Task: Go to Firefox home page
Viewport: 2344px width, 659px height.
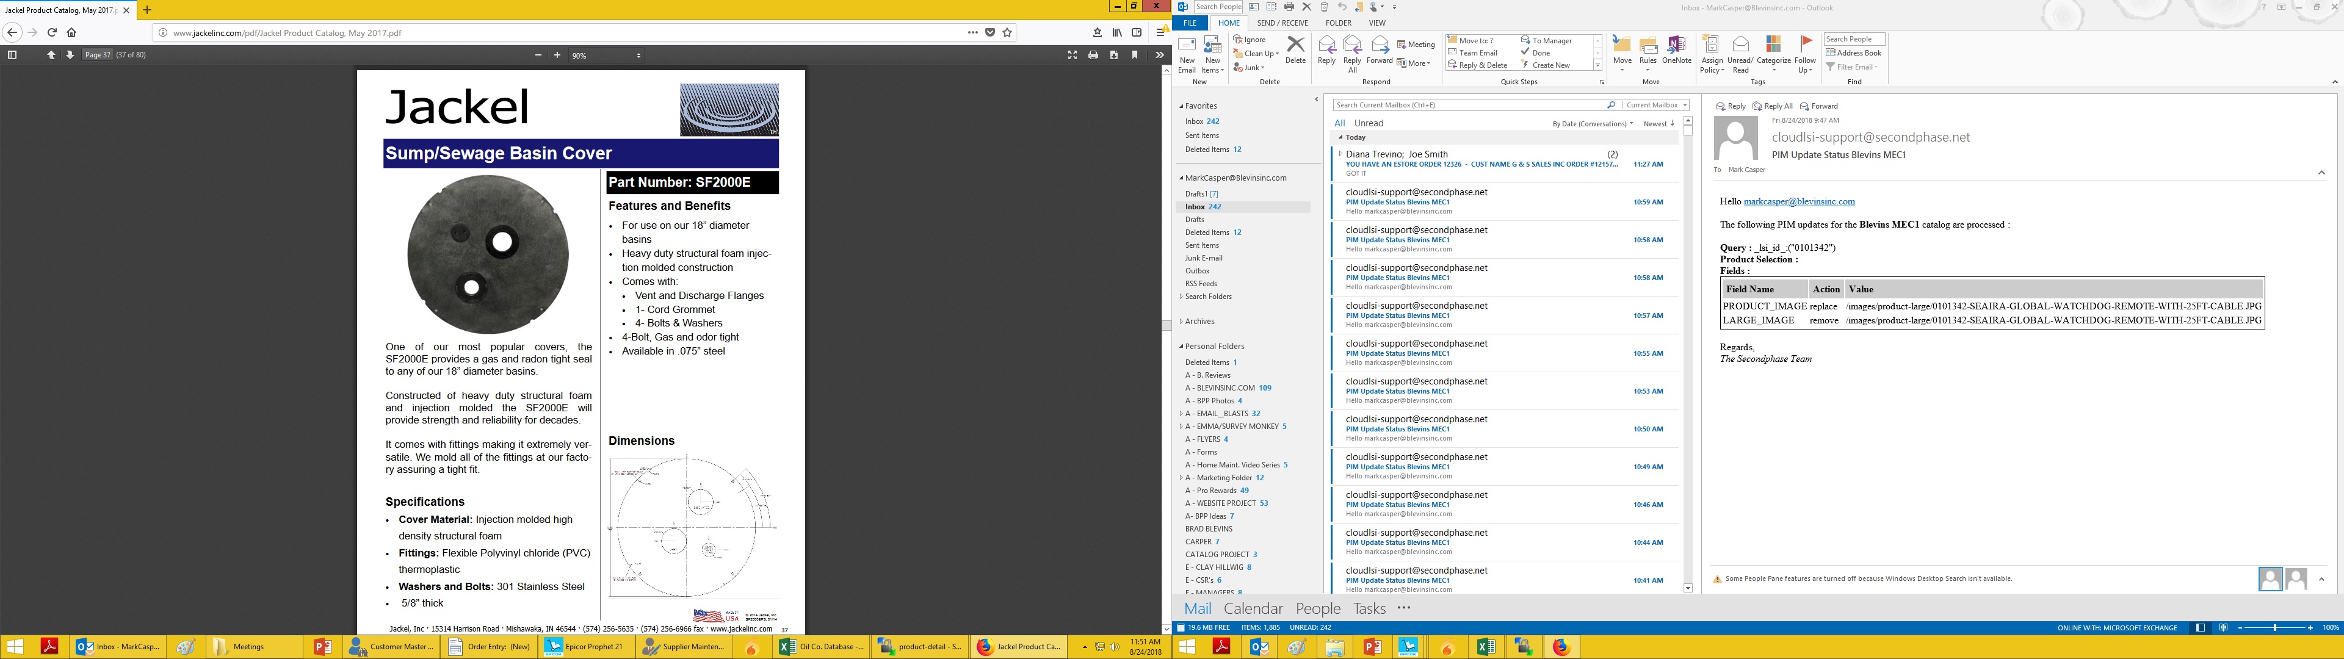Action: (x=71, y=32)
